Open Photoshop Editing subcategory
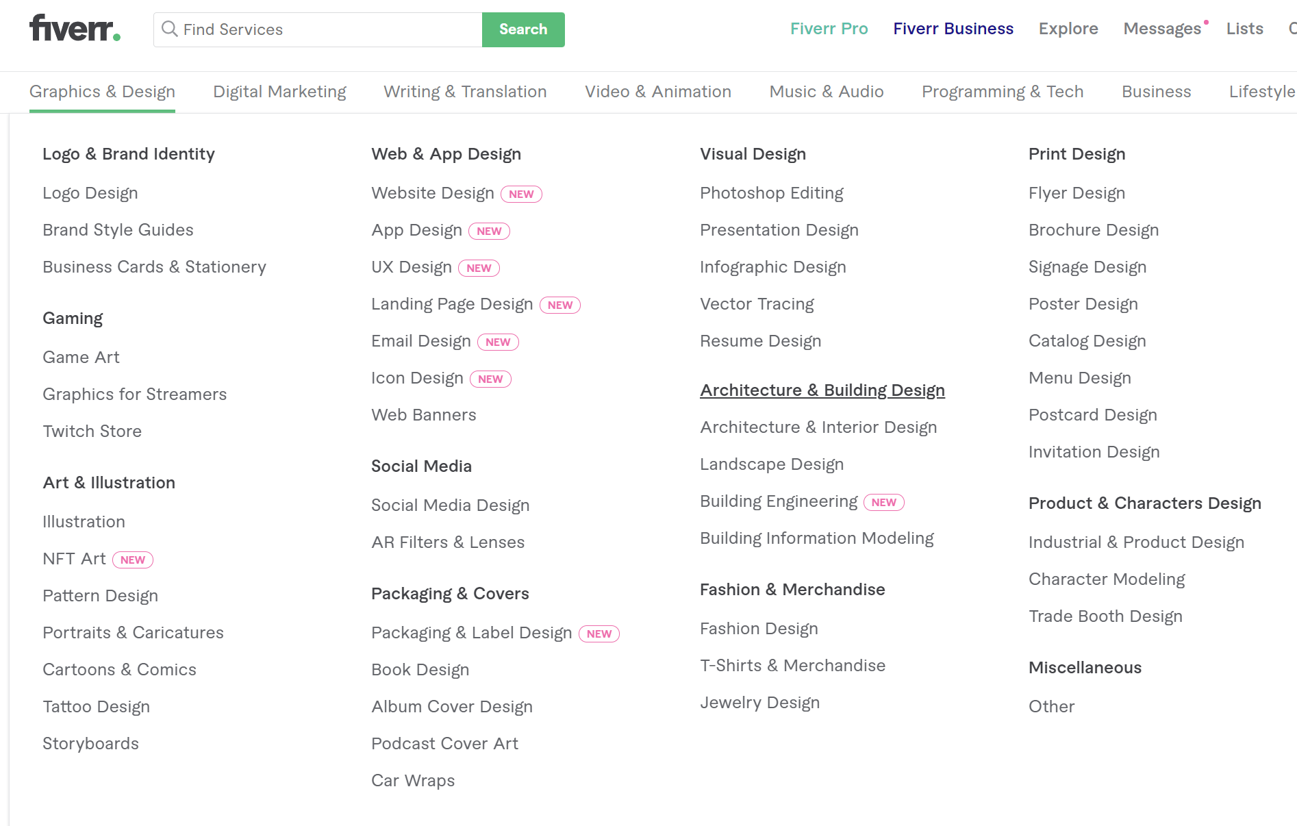Image resolution: width=1297 pixels, height=826 pixels. click(772, 193)
